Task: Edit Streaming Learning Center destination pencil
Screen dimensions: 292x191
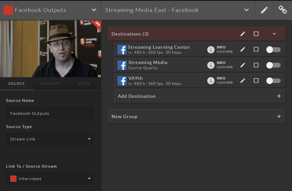Action: tap(243, 49)
